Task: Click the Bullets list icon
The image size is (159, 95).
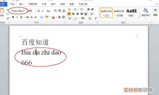Action: click(69, 9)
